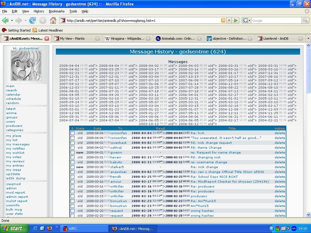Click the user avatar image
The height and width of the screenshot is (233, 311).
tap(26, 66)
